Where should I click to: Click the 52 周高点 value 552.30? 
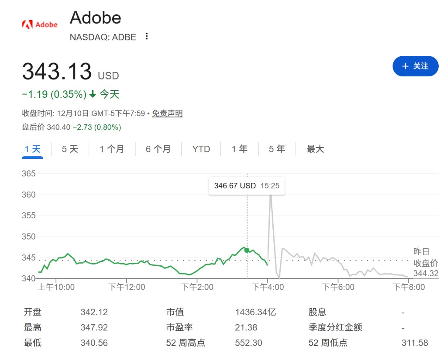click(x=248, y=343)
